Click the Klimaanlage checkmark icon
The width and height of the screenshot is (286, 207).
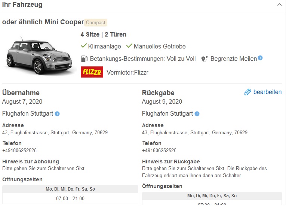[x=84, y=46]
